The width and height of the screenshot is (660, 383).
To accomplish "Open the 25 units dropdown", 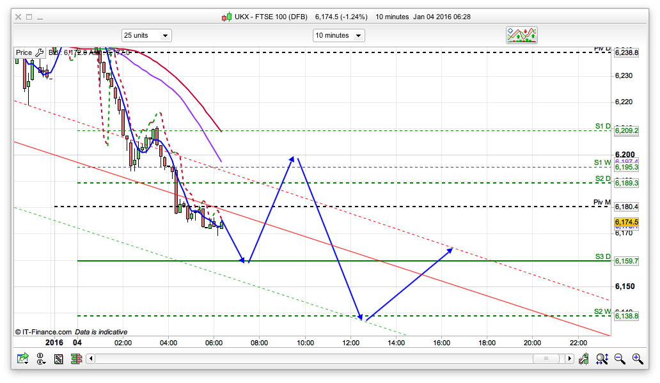I will point(146,35).
